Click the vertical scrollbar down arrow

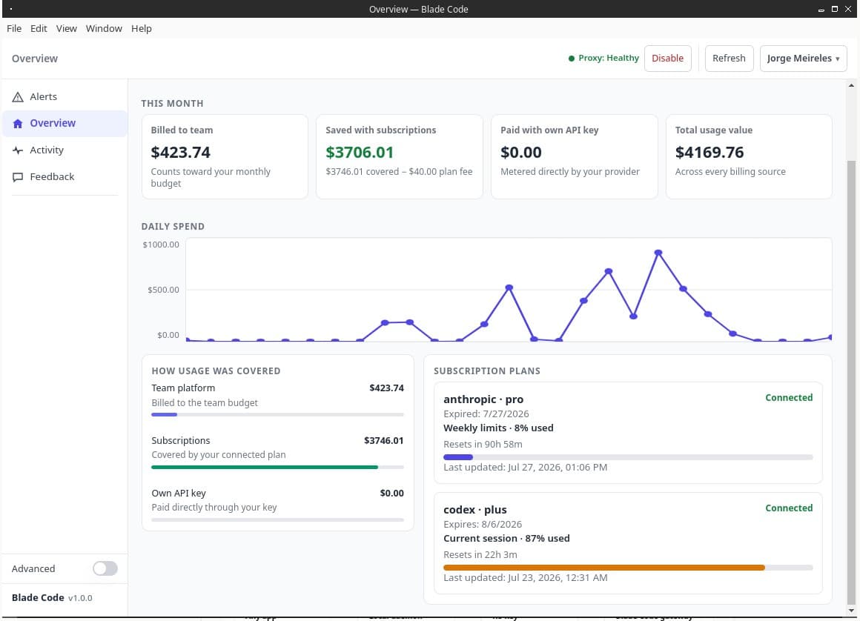851,610
